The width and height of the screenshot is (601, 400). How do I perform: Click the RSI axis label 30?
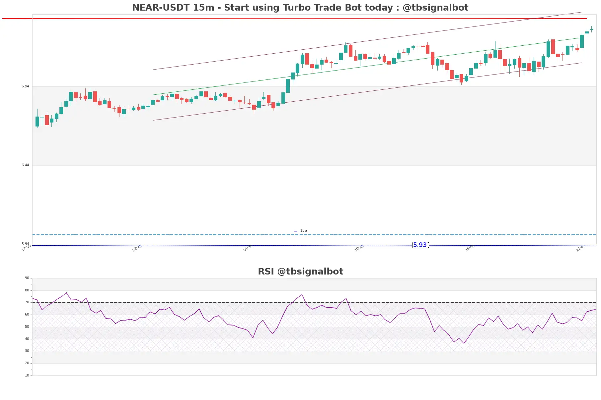(x=27, y=351)
